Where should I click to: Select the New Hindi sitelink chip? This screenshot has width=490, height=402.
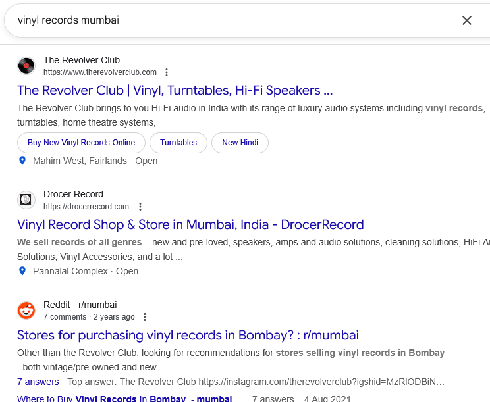pos(240,143)
